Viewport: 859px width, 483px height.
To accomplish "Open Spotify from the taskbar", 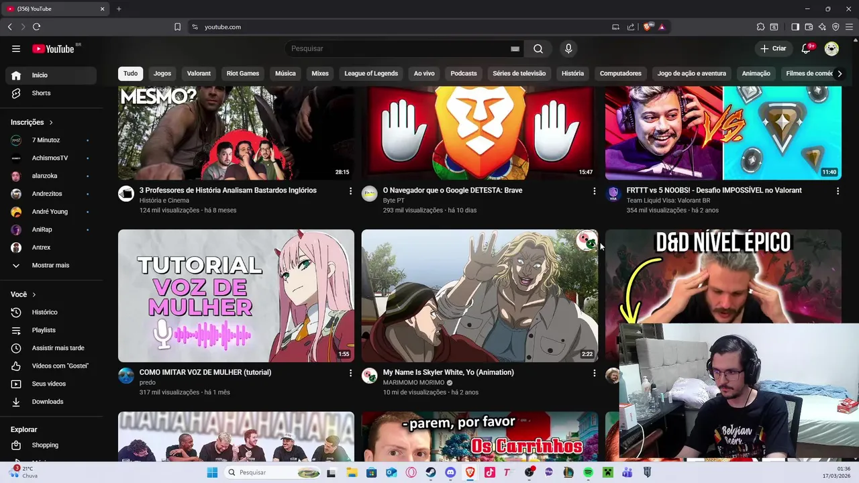I will coord(588,472).
